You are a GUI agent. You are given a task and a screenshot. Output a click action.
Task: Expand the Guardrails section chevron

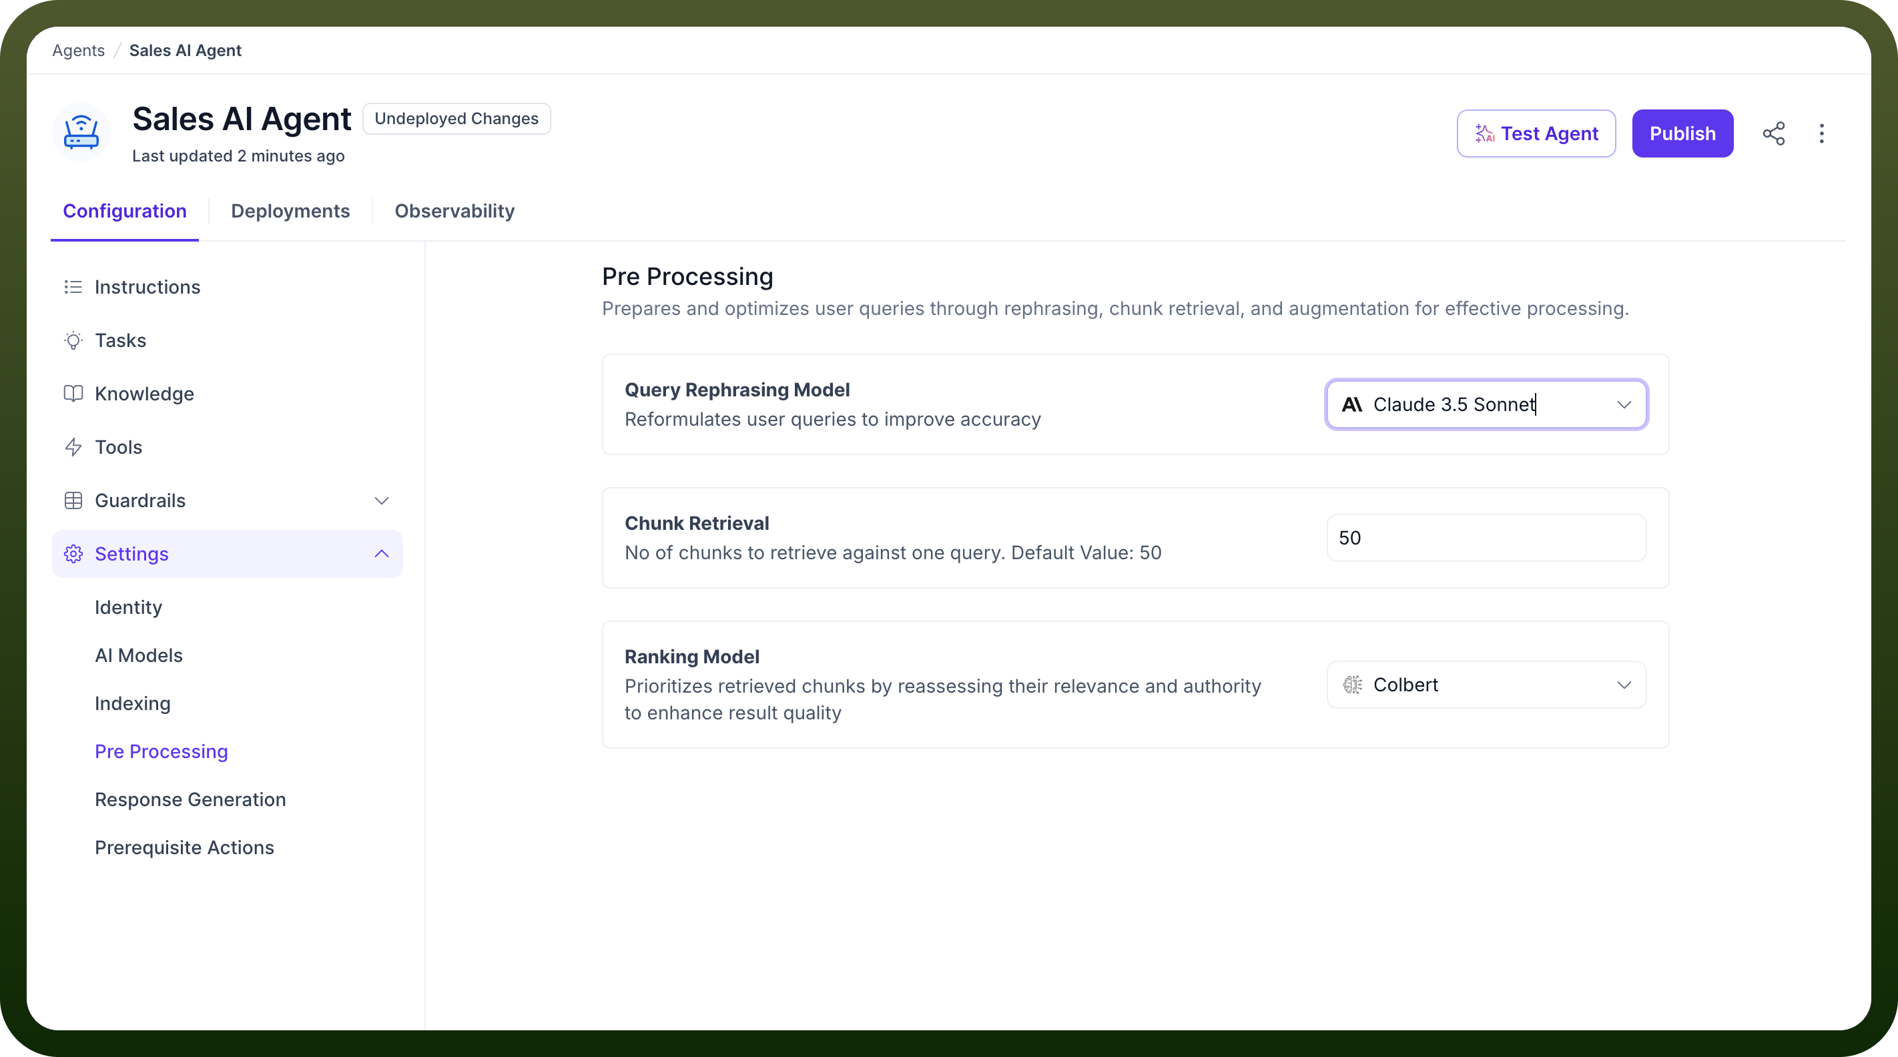(x=382, y=501)
